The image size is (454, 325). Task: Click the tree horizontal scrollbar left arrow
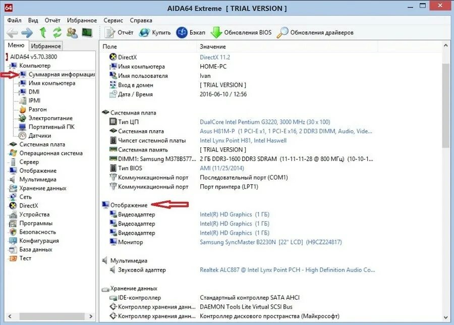coord(10,316)
